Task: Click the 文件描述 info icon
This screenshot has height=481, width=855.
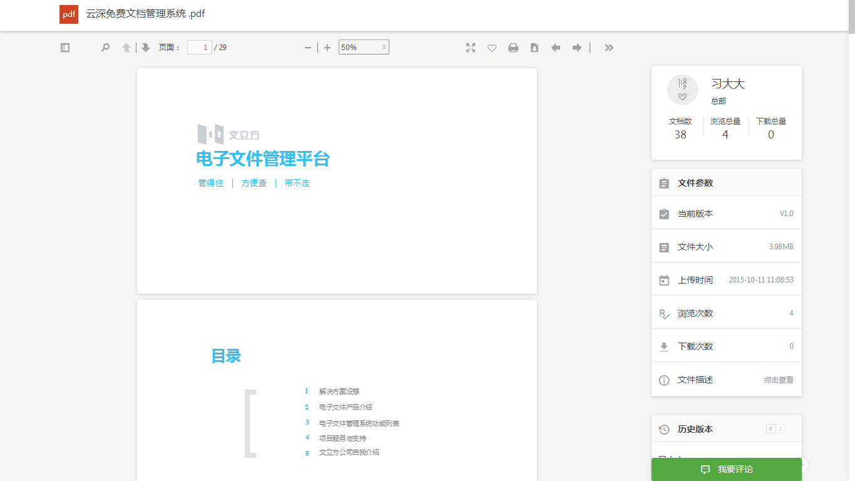Action: tap(664, 380)
